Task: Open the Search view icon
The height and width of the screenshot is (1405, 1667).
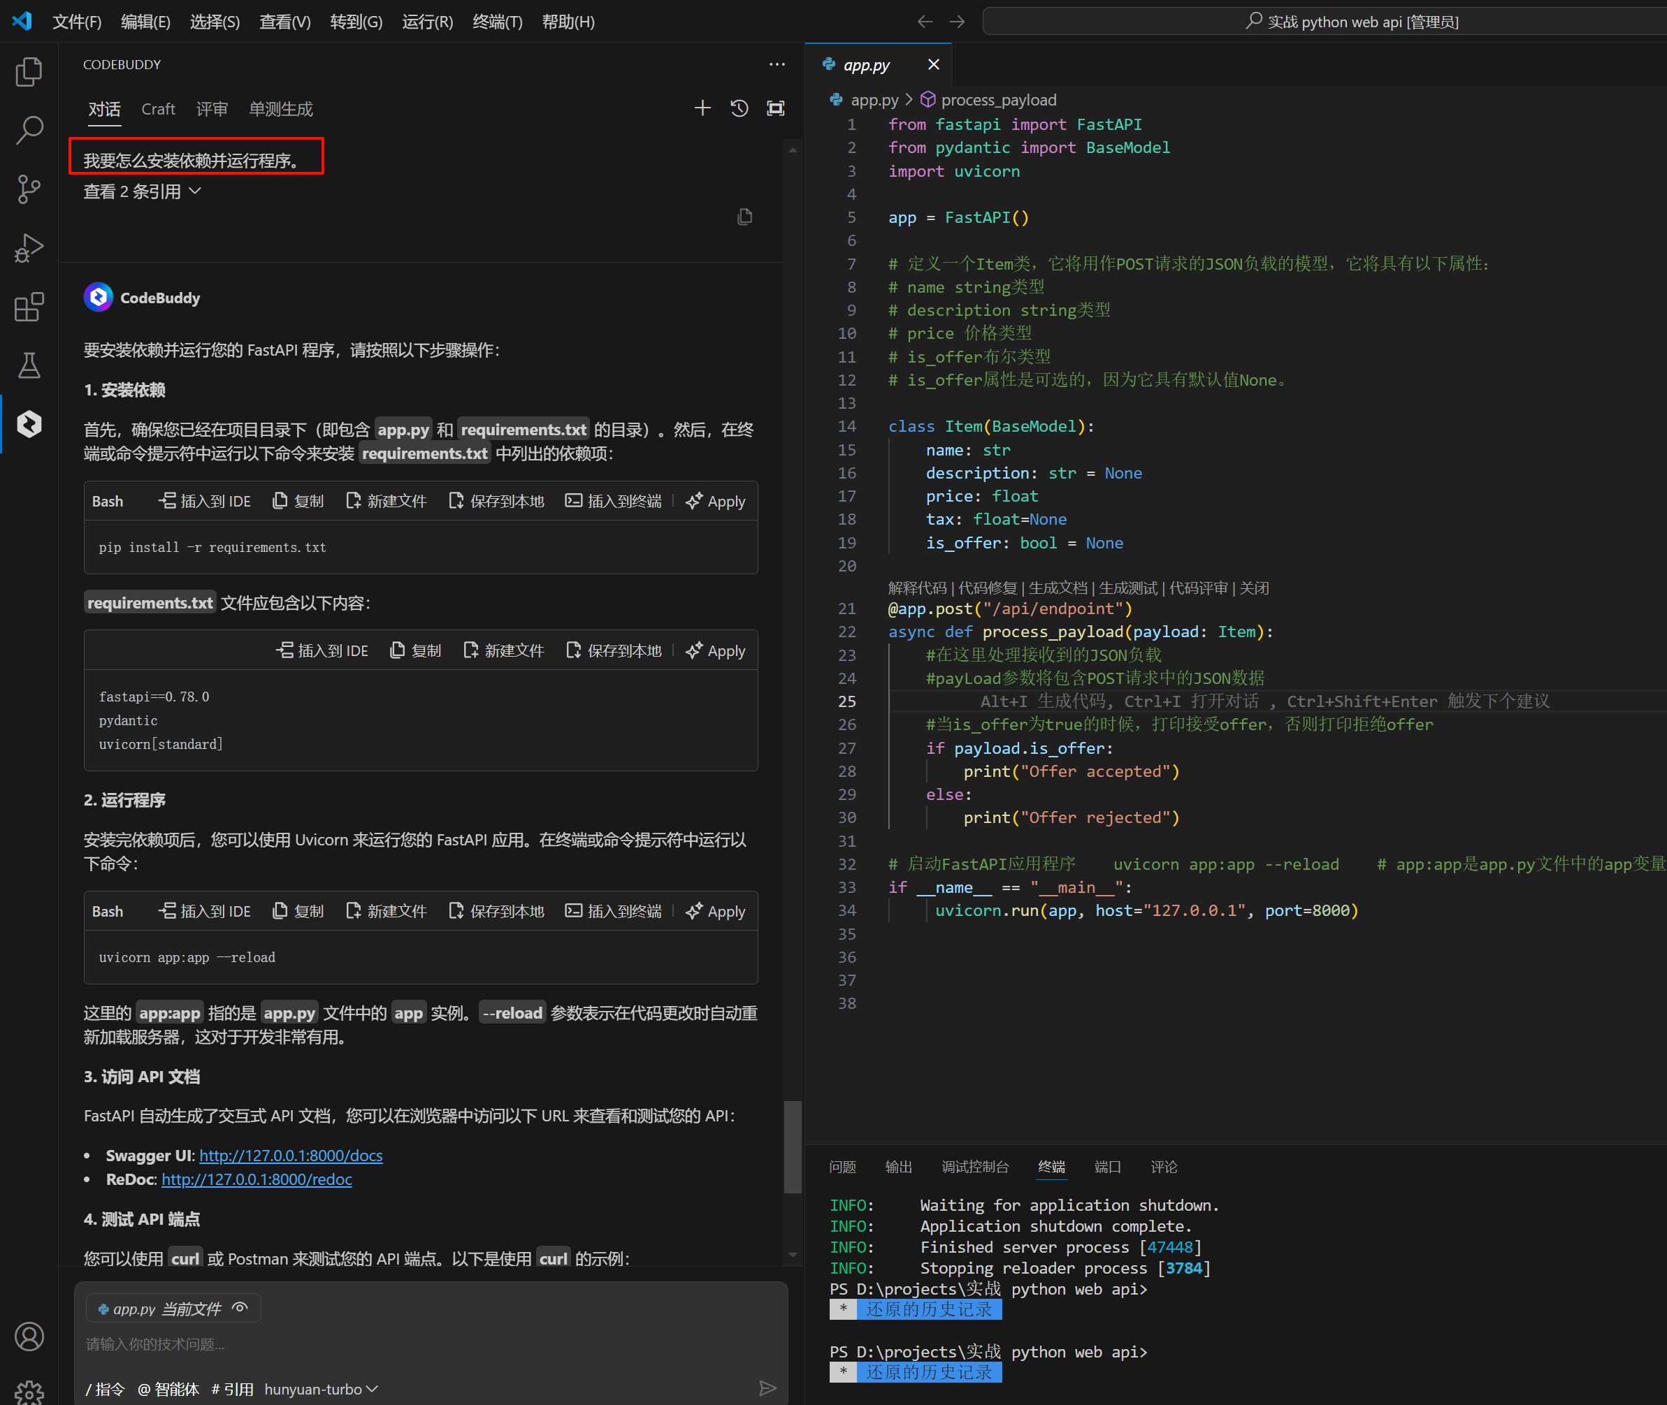Action: point(29,130)
